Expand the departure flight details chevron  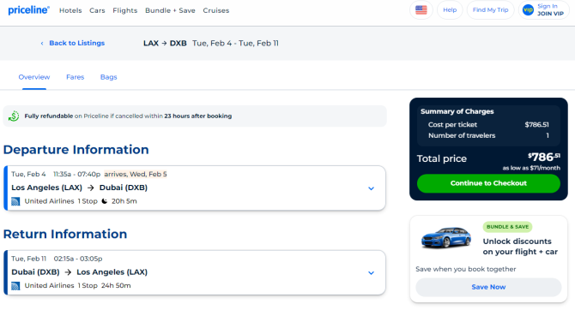pyautogui.click(x=371, y=188)
